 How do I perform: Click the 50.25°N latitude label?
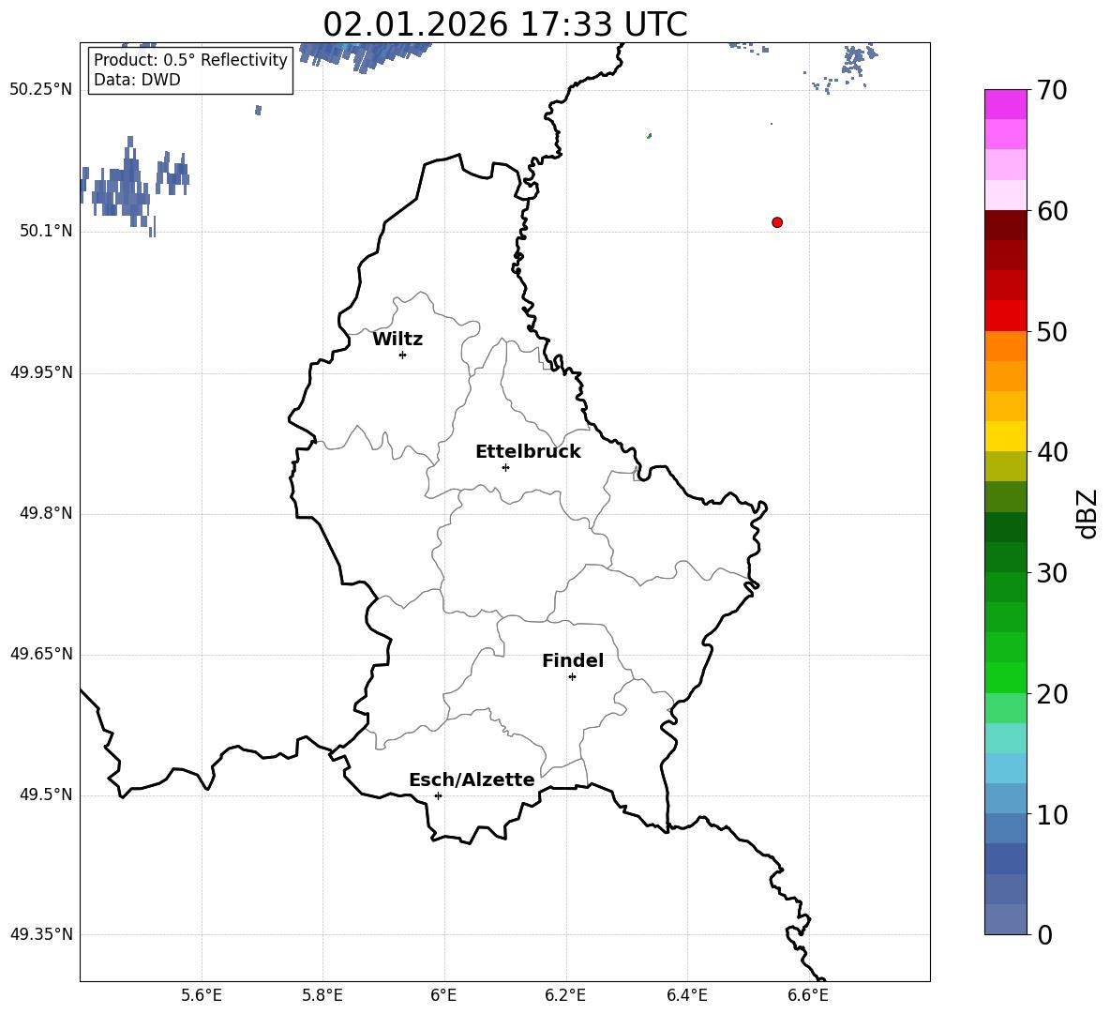[41, 90]
